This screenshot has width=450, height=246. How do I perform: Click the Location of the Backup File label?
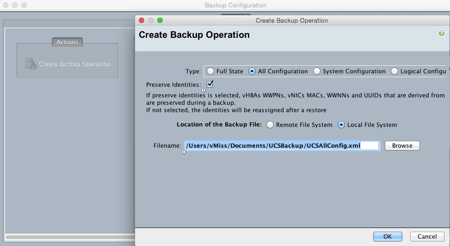pos(219,125)
